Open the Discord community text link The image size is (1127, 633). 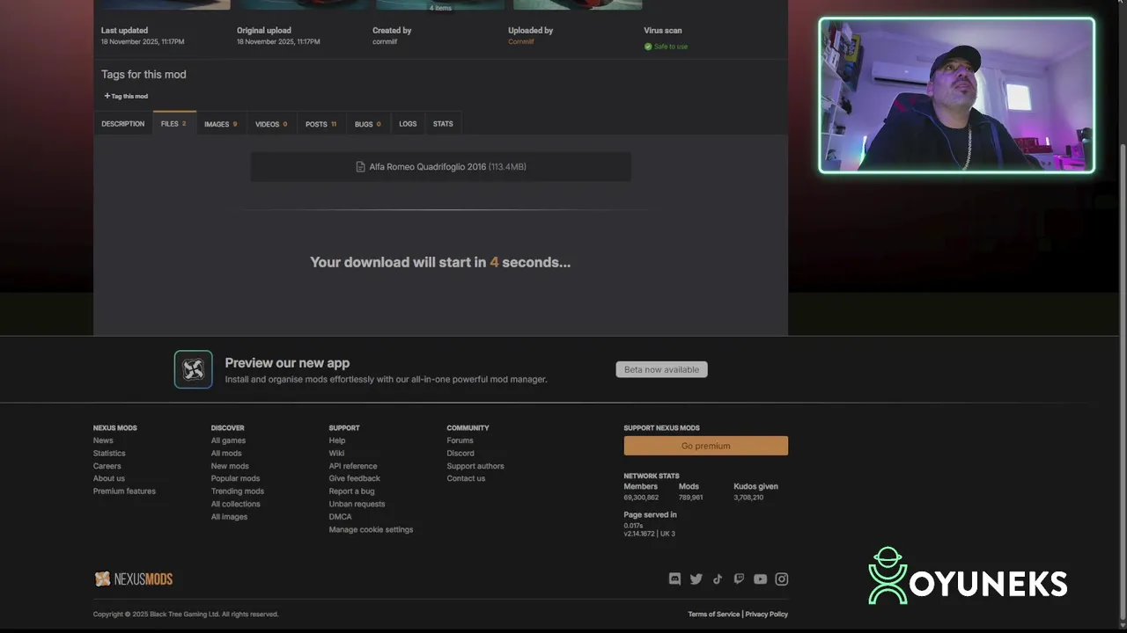[x=460, y=454]
